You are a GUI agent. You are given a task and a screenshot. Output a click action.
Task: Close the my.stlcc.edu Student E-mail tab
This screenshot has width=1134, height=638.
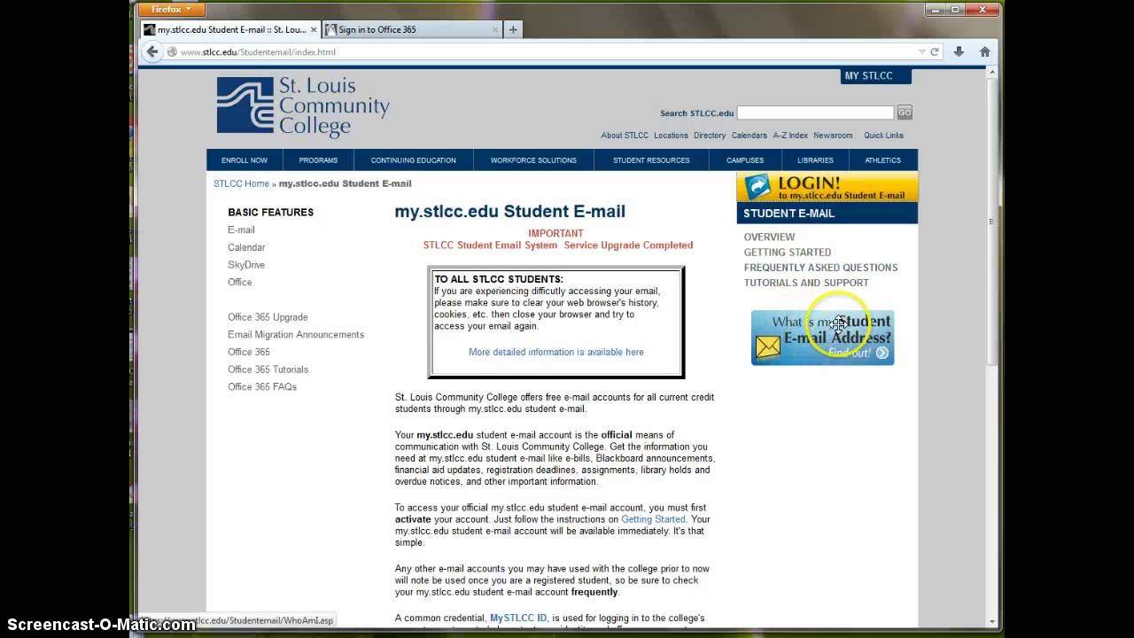tap(314, 29)
